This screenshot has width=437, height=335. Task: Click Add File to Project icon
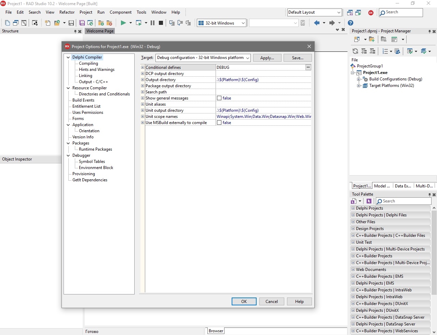coord(101,23)
